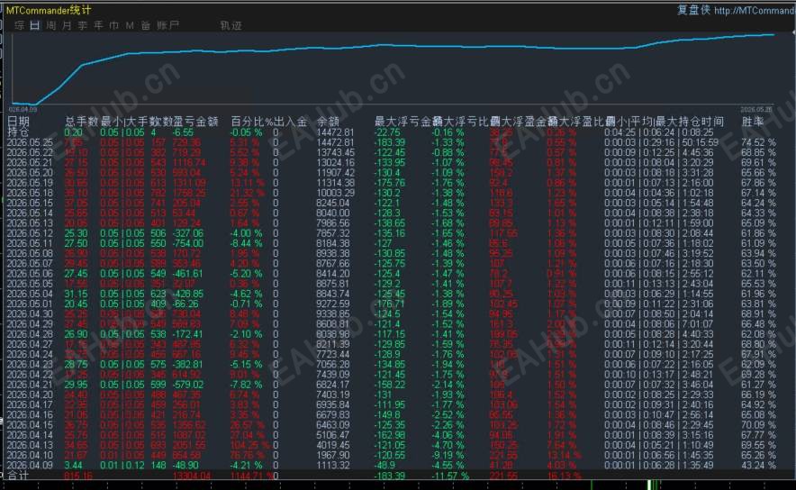Click the -8.44 % percentage cell
This screenshot has height=490, width=796.
coord(246,243)
